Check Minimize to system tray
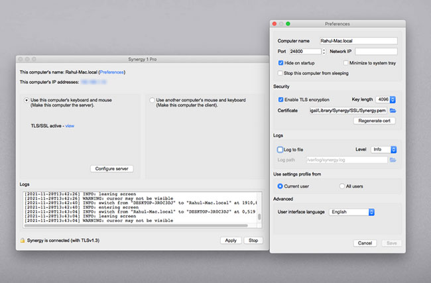 (x=345, y=62)
